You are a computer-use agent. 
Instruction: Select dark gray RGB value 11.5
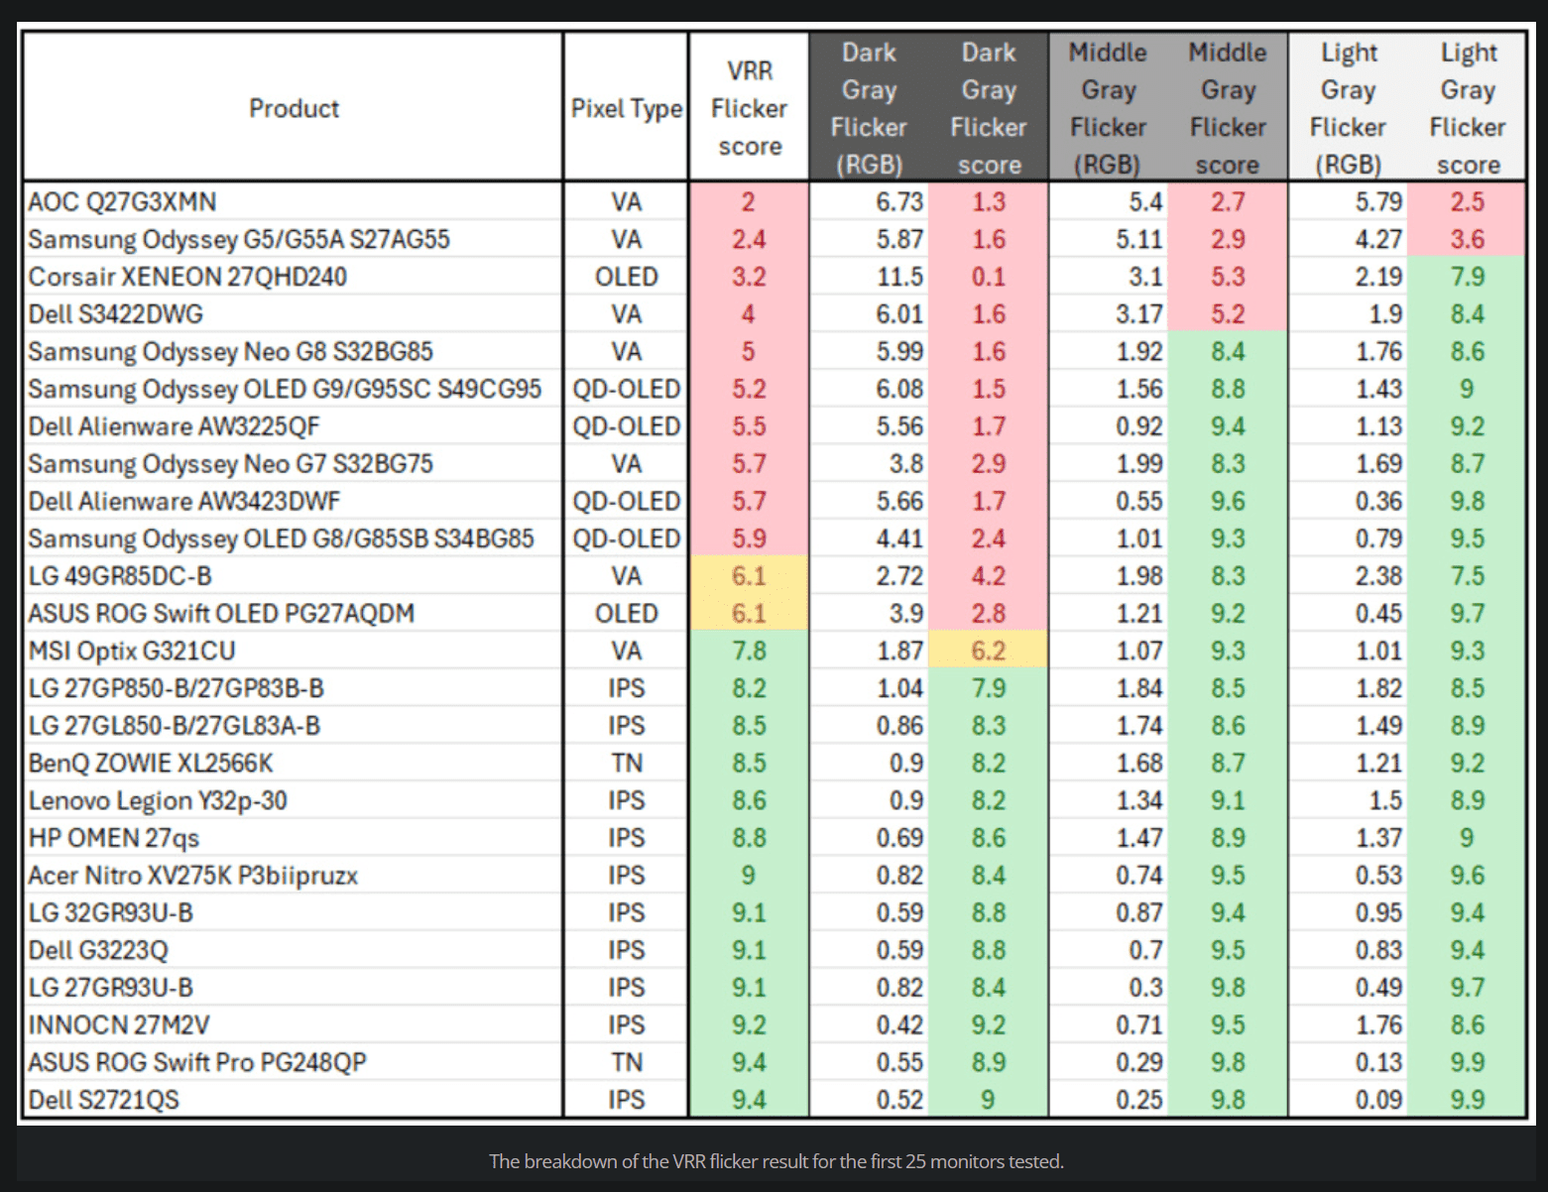pyautogui.click(x=869, y=277)
